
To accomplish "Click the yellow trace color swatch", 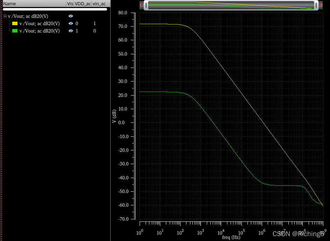I will pyautogui.click(x=15, y=23).
